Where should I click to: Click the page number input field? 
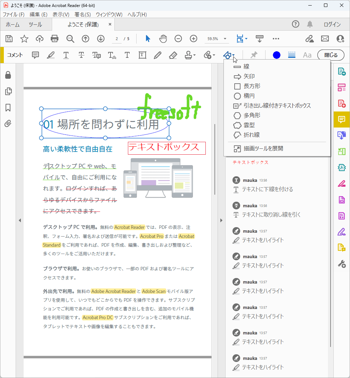pyautogui.click(x=117, y=39)
